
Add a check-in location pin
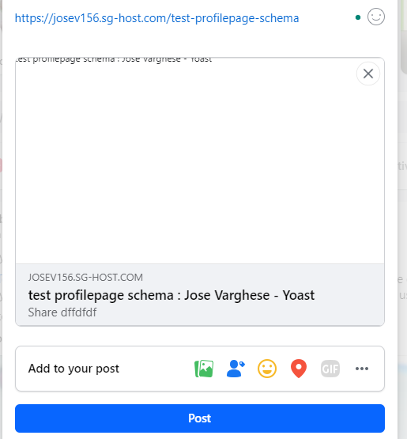coord(299,369)
